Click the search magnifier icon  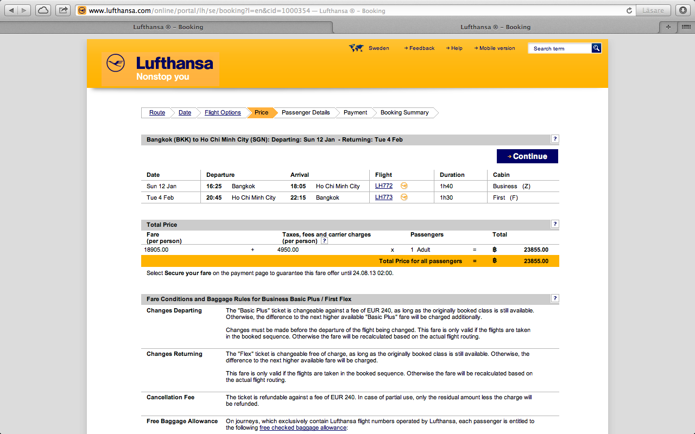tap(596, 48)
